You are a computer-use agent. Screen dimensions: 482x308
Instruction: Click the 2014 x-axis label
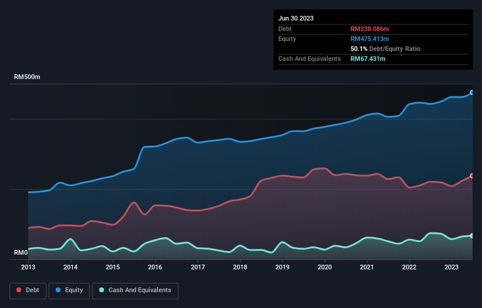pyautogui.click(x=70, y=267)
